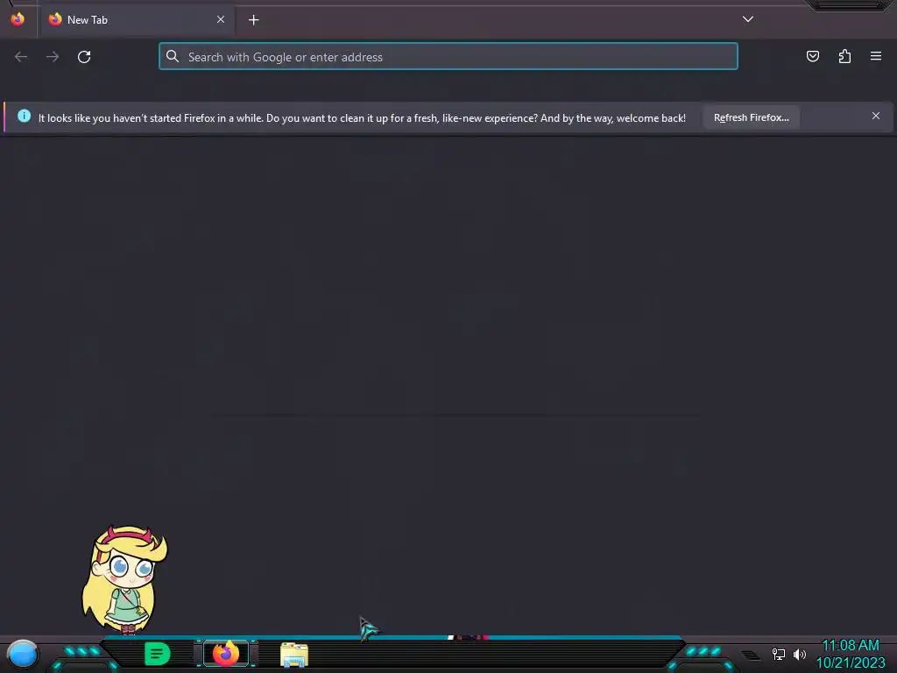This screenshot has height=673, width=897.
Task: Click the Star Butterfly desktop character
Action: pos(124,580)
